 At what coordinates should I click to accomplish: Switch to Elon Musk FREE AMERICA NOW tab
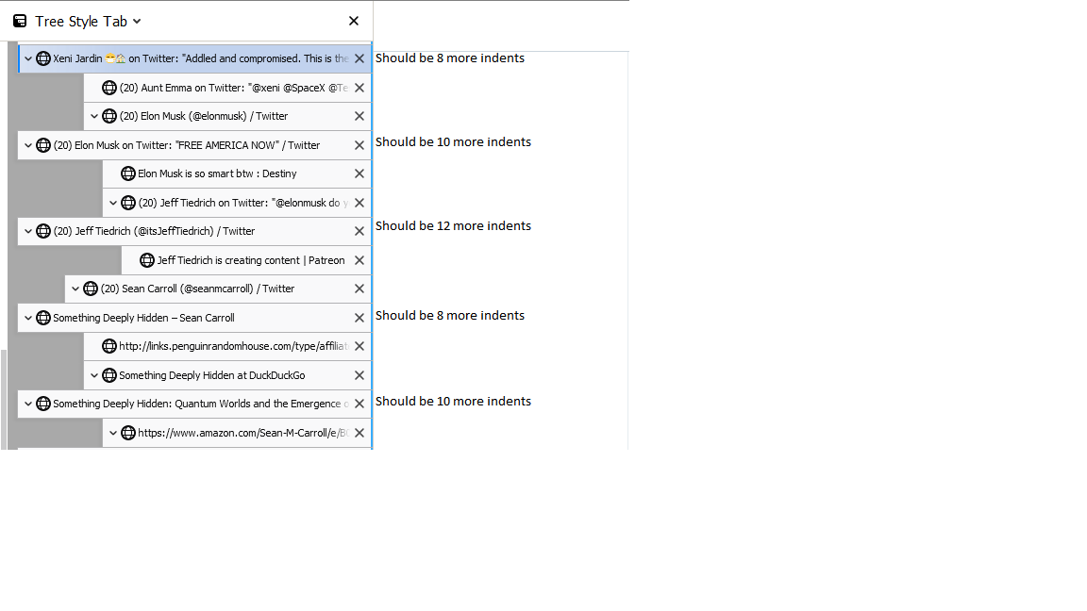point(194,145)
